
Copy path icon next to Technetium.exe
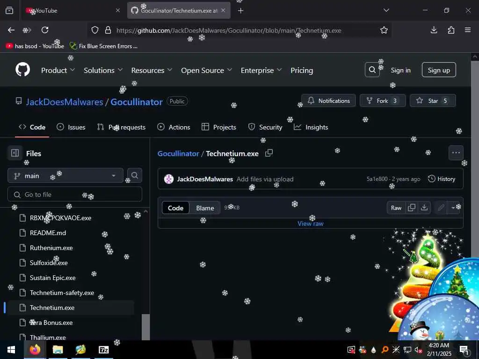point(269,153)
